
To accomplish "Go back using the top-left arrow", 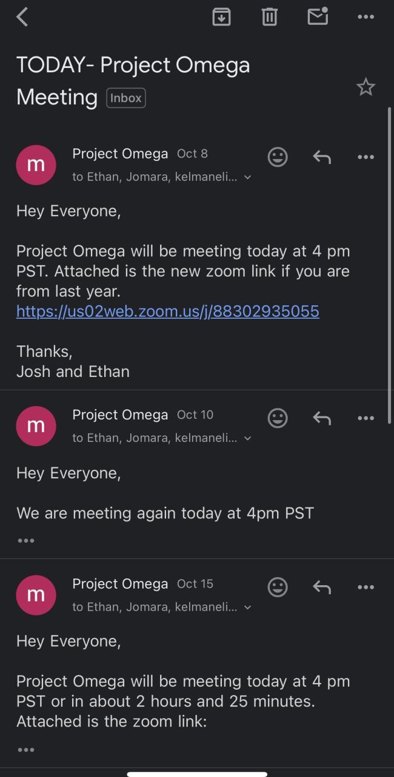I will click(22, 17).
